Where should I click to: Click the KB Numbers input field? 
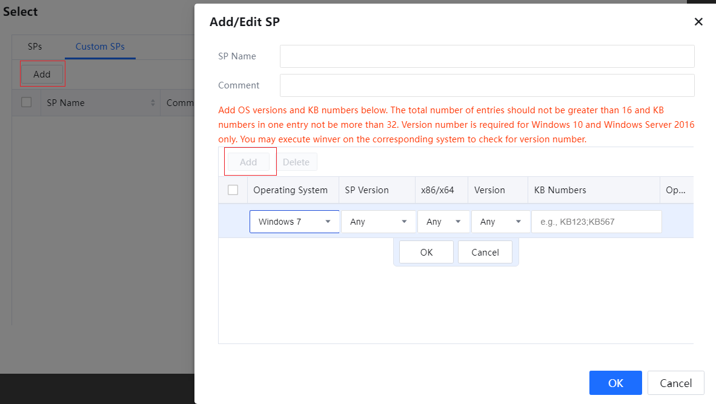(x=596, y=222)
